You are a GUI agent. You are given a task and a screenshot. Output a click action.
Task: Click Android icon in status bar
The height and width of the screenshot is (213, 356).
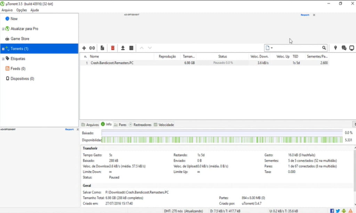point(344,211)
